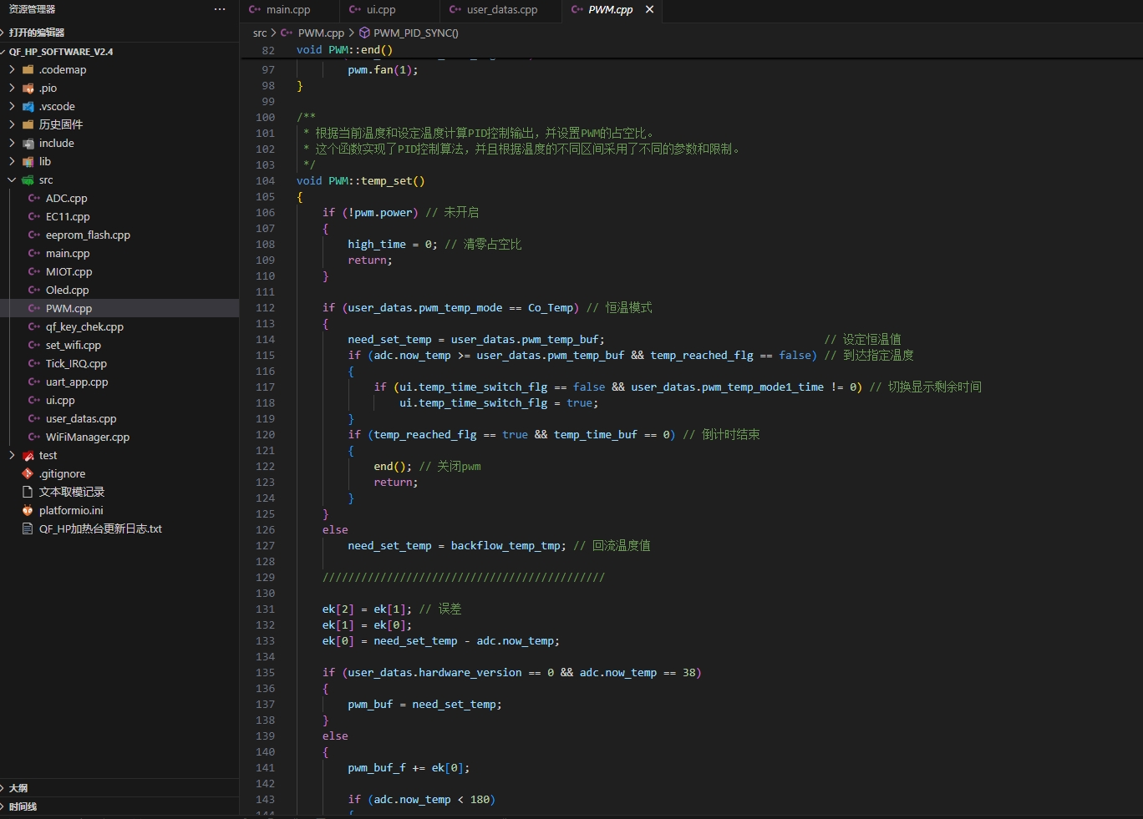1143x819 pixels.
Task: Open QF_HP加热台更新日志.txt file
Action: 100,528
